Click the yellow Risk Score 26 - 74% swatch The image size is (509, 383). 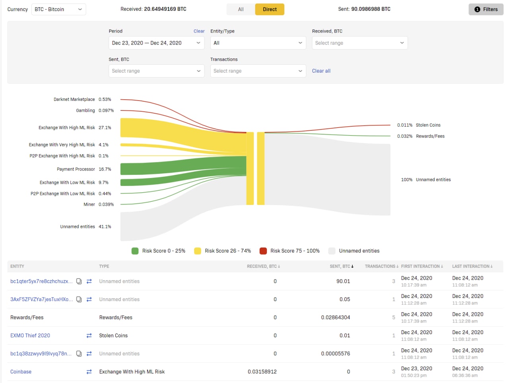point(198,251)
